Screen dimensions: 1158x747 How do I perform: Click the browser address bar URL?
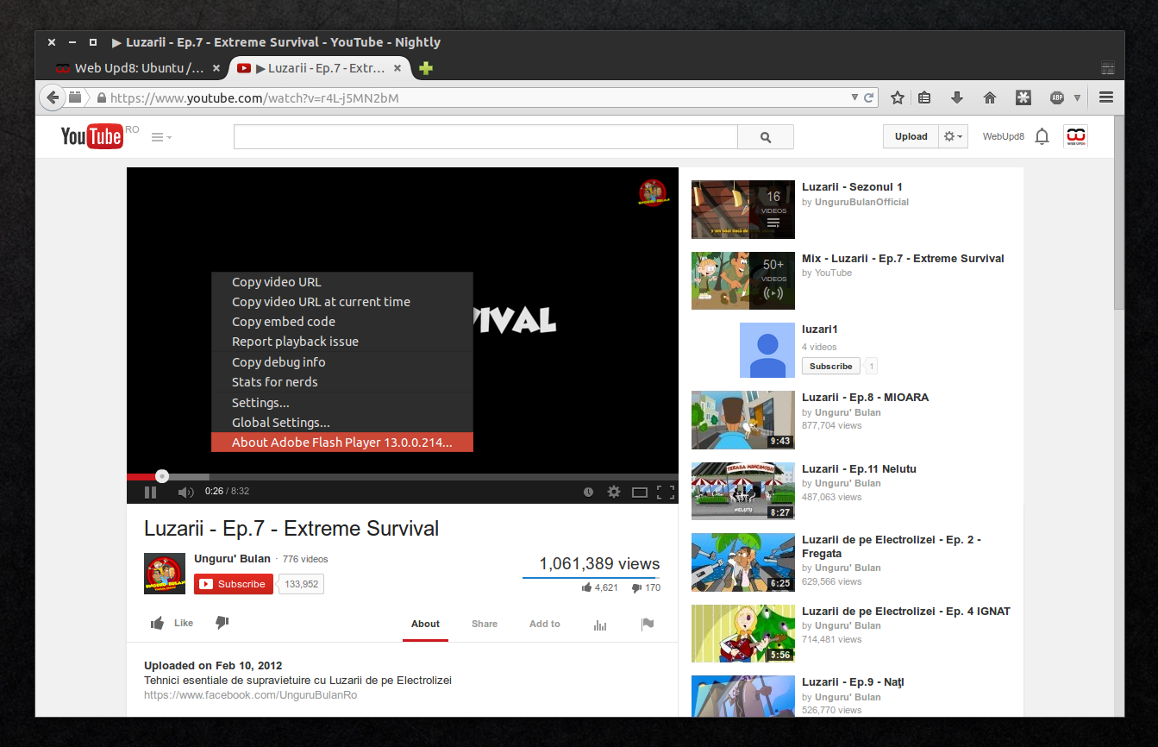tap(254, 98)
